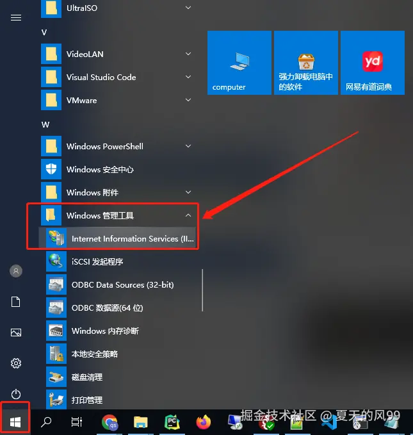Image resolution: width=413 pixels, height=435 pixels.
Task: Click the V letter group header
Action: (x=44, y=33)
